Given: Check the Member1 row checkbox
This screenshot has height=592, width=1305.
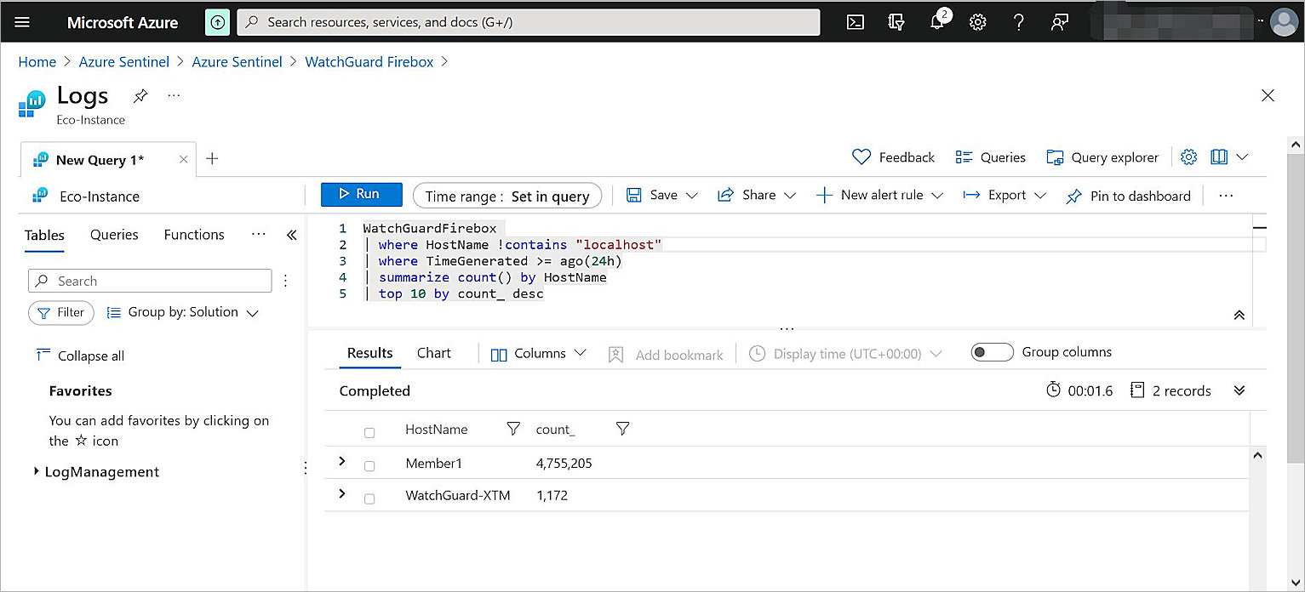Looking at the screenshot, I should [369, 466].
